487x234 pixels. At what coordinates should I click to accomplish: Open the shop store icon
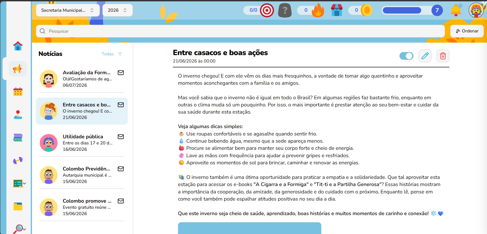coord(337,10)
